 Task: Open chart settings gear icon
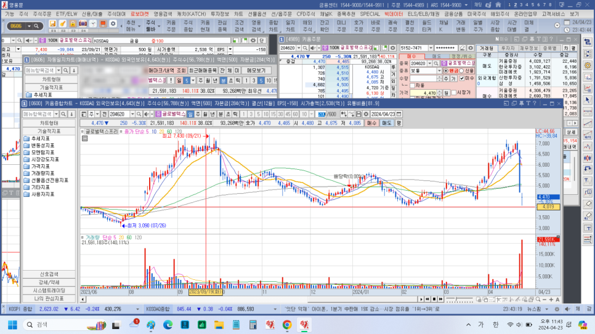point(366,114)
